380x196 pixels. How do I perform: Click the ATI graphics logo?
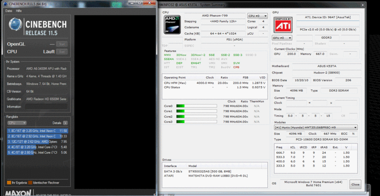[283, 25]
